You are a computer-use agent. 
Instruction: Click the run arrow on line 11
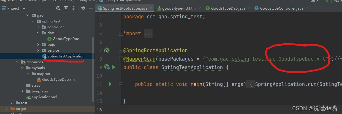110,84
